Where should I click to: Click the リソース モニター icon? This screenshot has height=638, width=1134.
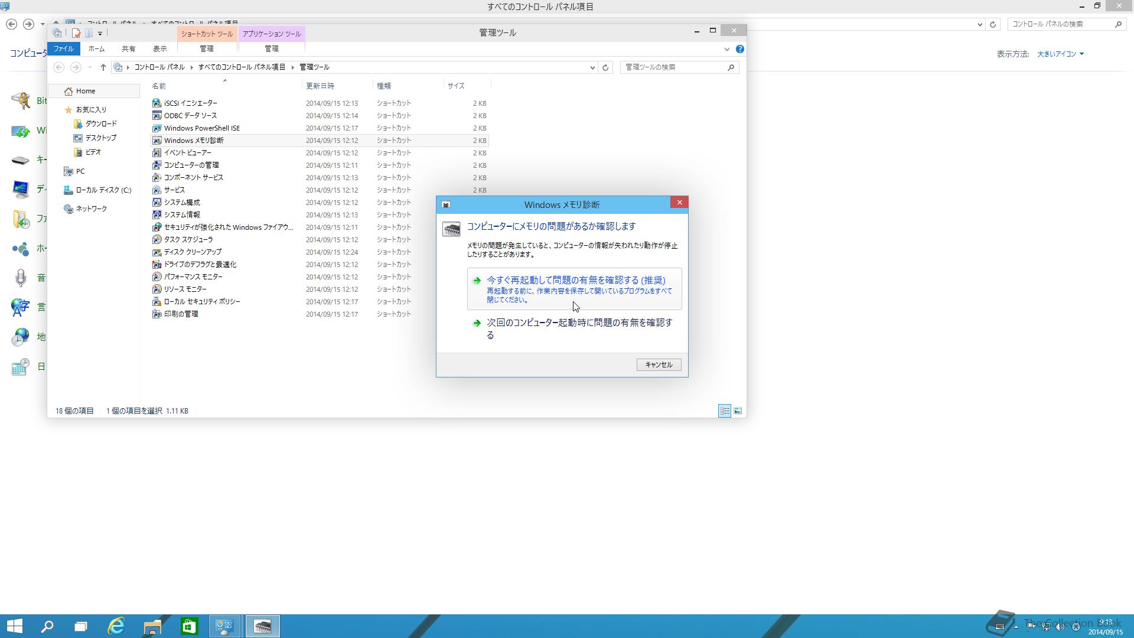[x=157, y=289]
